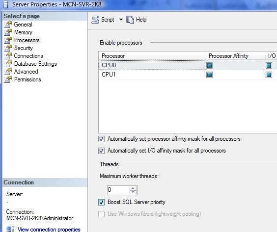Viewport: 277px width, 232px height.
Task: Open the Memory page
Action: tap(23, 32)
